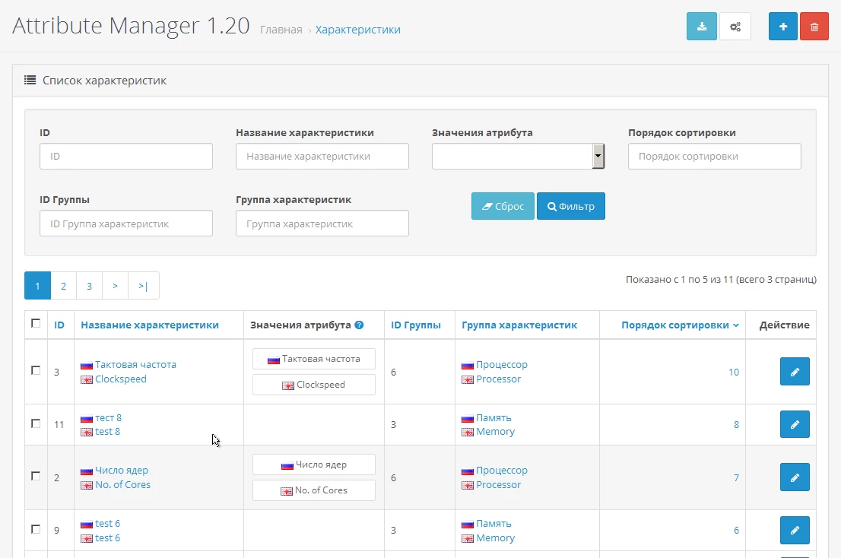841x558 pixels.
Task: Click sort order value 8
Action: 736,424
